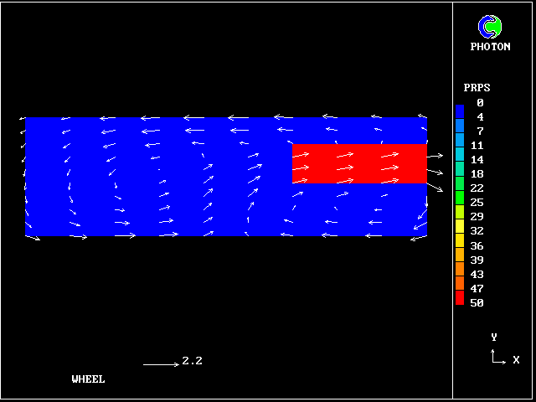Click the XY axis orientation indicator
The width and height of the screenshot is (536, 402).
[497, 357]
